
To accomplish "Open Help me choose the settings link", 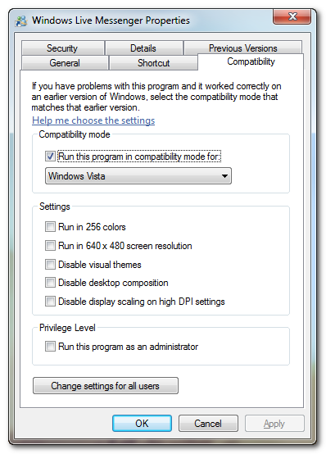I will [93, 120].
